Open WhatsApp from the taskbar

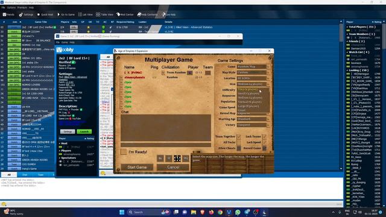tap(238, 212)
